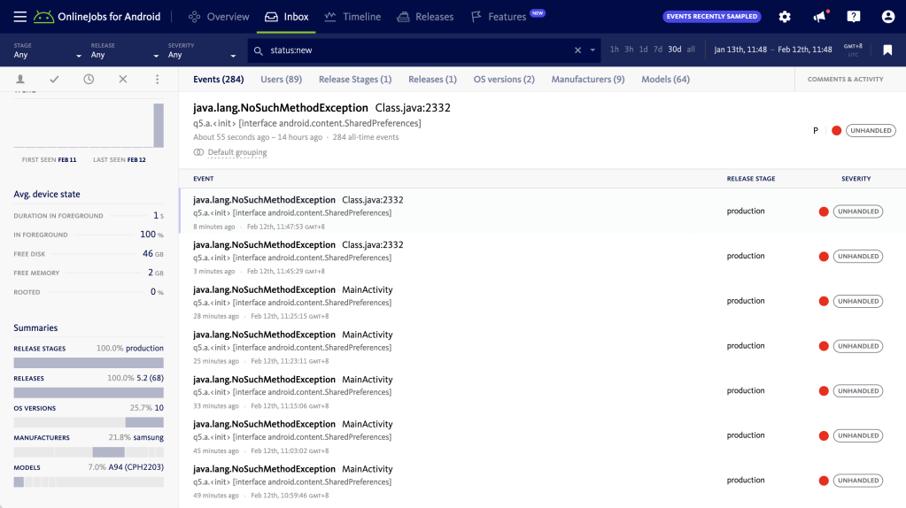Open the settings gear
Viewport: 906px width, 508px height.
tap(785, 17)
